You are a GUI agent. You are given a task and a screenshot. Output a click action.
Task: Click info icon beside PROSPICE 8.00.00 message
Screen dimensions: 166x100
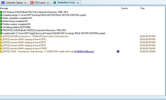point(1,30)
